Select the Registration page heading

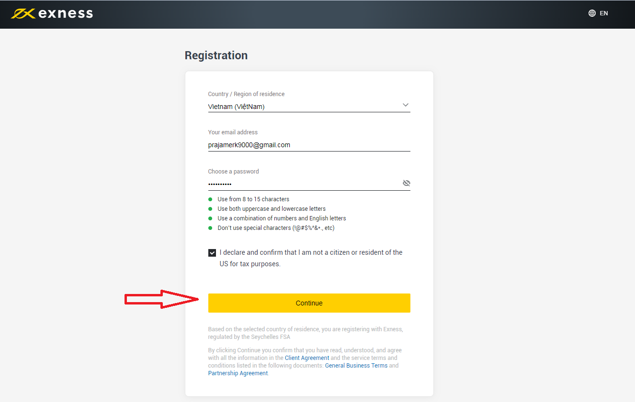point(216,55)
